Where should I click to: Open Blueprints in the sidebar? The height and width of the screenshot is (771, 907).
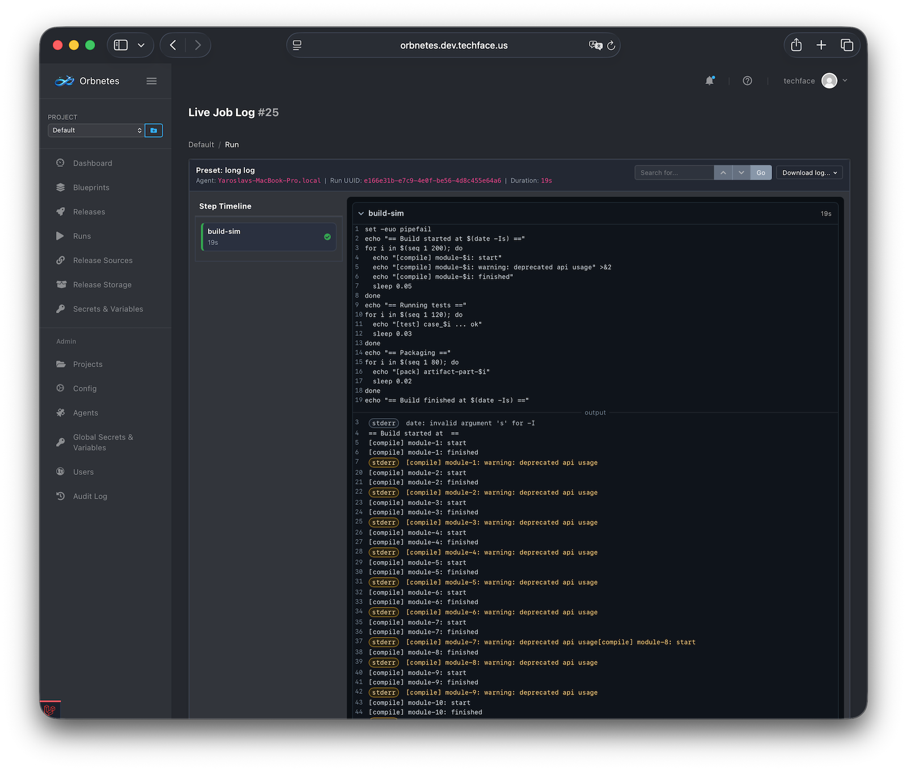pyautogui.click(x=91, y=188)
